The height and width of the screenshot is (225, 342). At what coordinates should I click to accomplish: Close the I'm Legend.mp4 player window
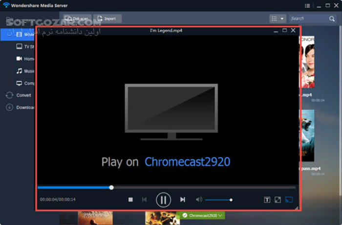tap(293, 30)
